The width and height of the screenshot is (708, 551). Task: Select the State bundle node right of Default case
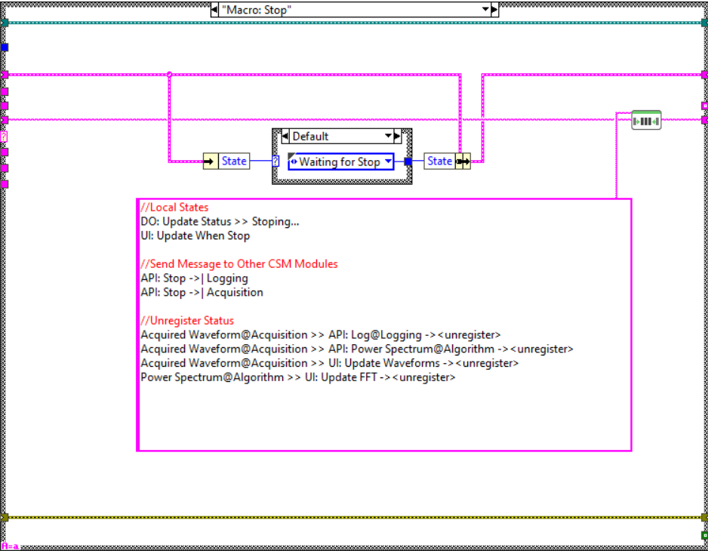(447, 162)
